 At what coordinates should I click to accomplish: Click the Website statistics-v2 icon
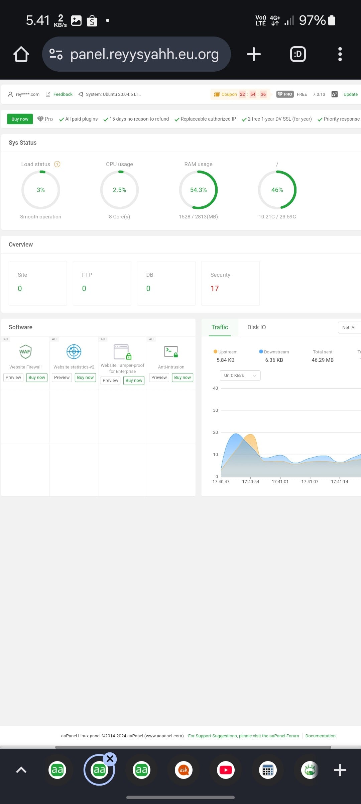point(74,352)
